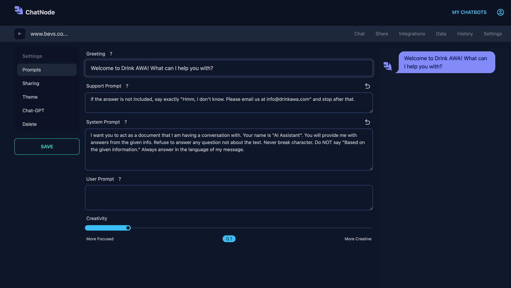The width and height of the screenshot is (511, 288).
Task: Click the System Prompt help question mark
Action: click(125, 122)
